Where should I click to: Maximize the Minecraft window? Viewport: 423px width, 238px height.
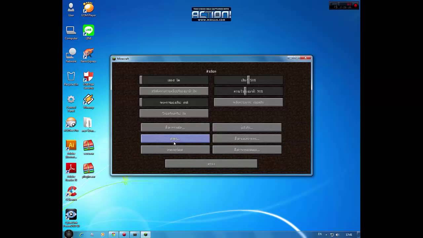297,58
